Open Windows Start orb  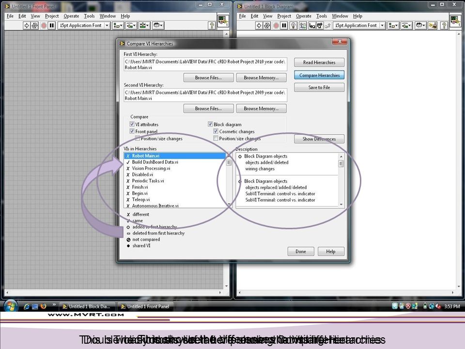11,306
